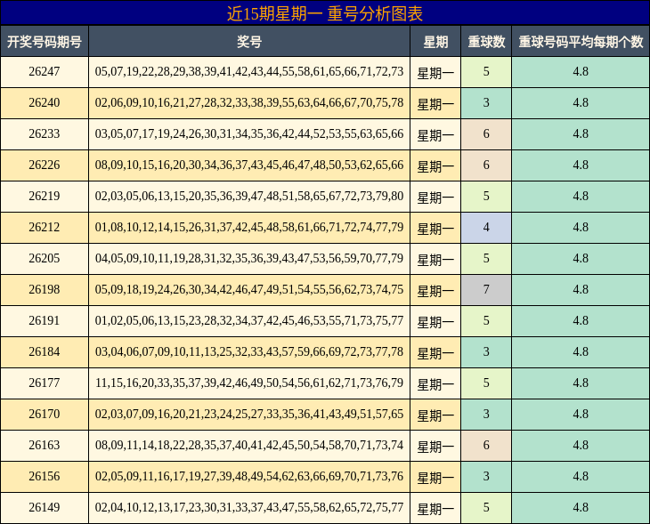Click the repeat count 3 for issue 26184
650x524 pixels.
coord(486,351)
